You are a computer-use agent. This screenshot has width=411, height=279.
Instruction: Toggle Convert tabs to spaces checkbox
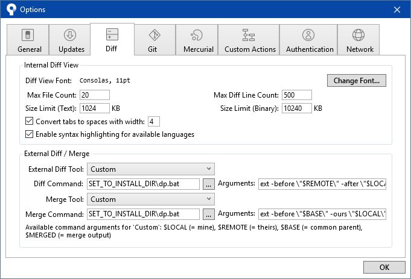tap(30, 121)
